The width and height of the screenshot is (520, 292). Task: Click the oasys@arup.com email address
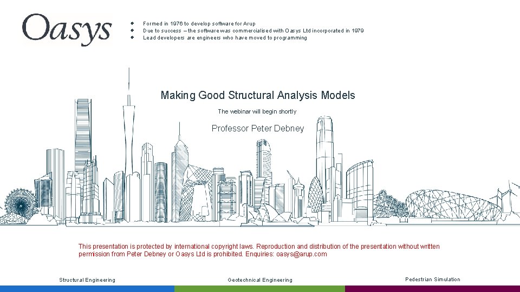click(302, 254)
